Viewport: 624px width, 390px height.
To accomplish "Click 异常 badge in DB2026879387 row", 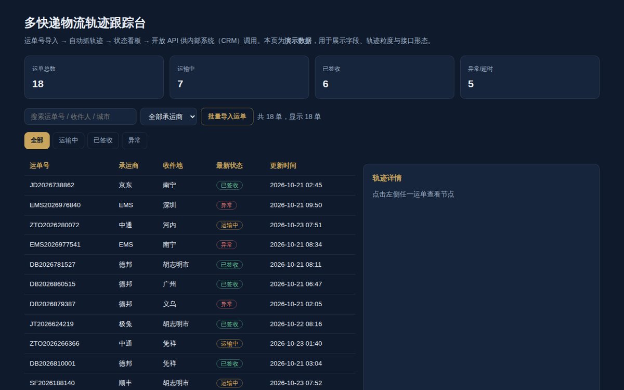I will pos(227,304).
